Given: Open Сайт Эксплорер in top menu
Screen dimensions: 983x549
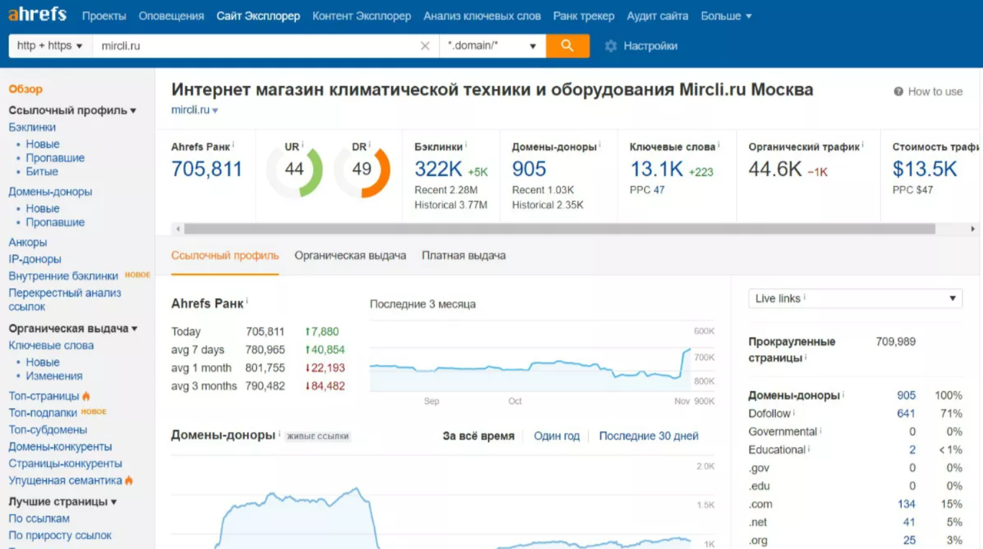Looking at the screenshot, I should (258, 16).
